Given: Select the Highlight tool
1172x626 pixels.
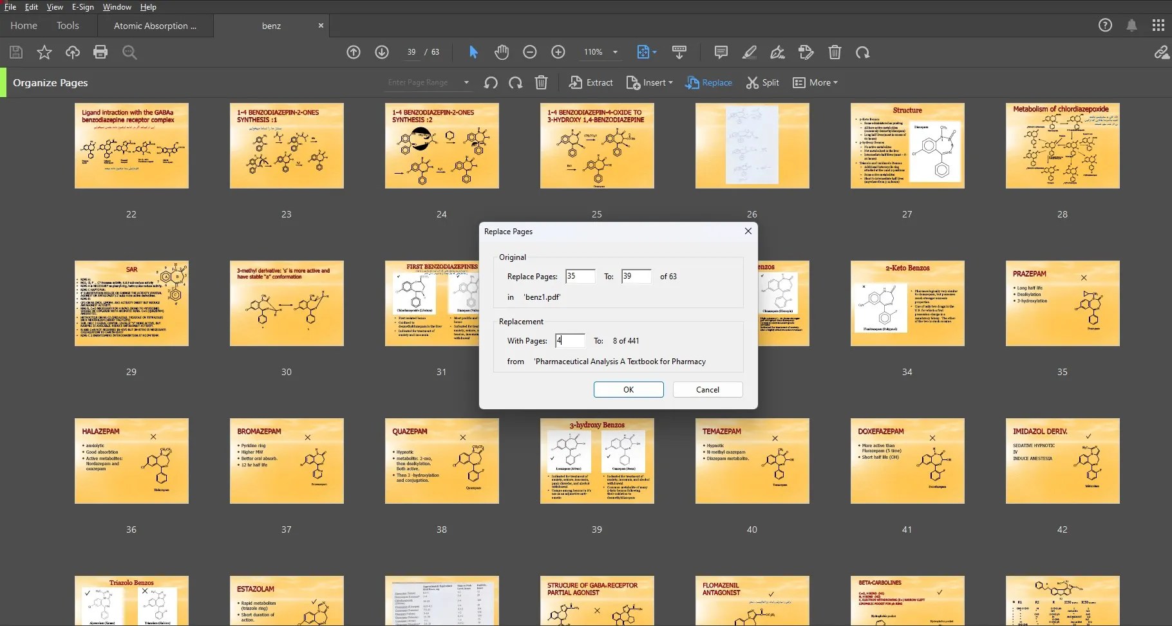Looking at the screenshot, I should click(x=749, y=52).
